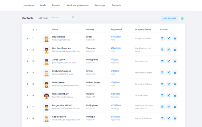Click the green export icon beside Add Contact

pos(182,18)
